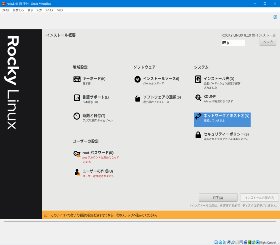Open キーボード(K) settings
Image resolution: width=280 pixels, height=245 pixels.
[94, 79]
